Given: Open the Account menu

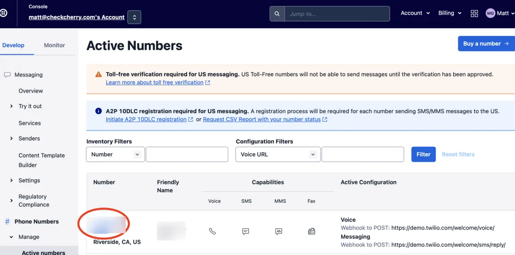Looking at the screenshot, I should (x=415, y=13).
